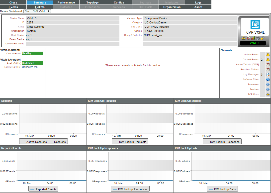
Task: Open the Log Messages magnifier icon
Action: point(268,75)
